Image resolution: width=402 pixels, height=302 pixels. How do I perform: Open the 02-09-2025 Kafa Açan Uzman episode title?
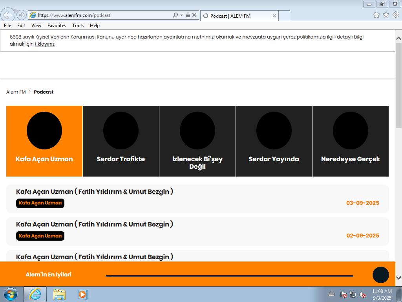[95, 224]
